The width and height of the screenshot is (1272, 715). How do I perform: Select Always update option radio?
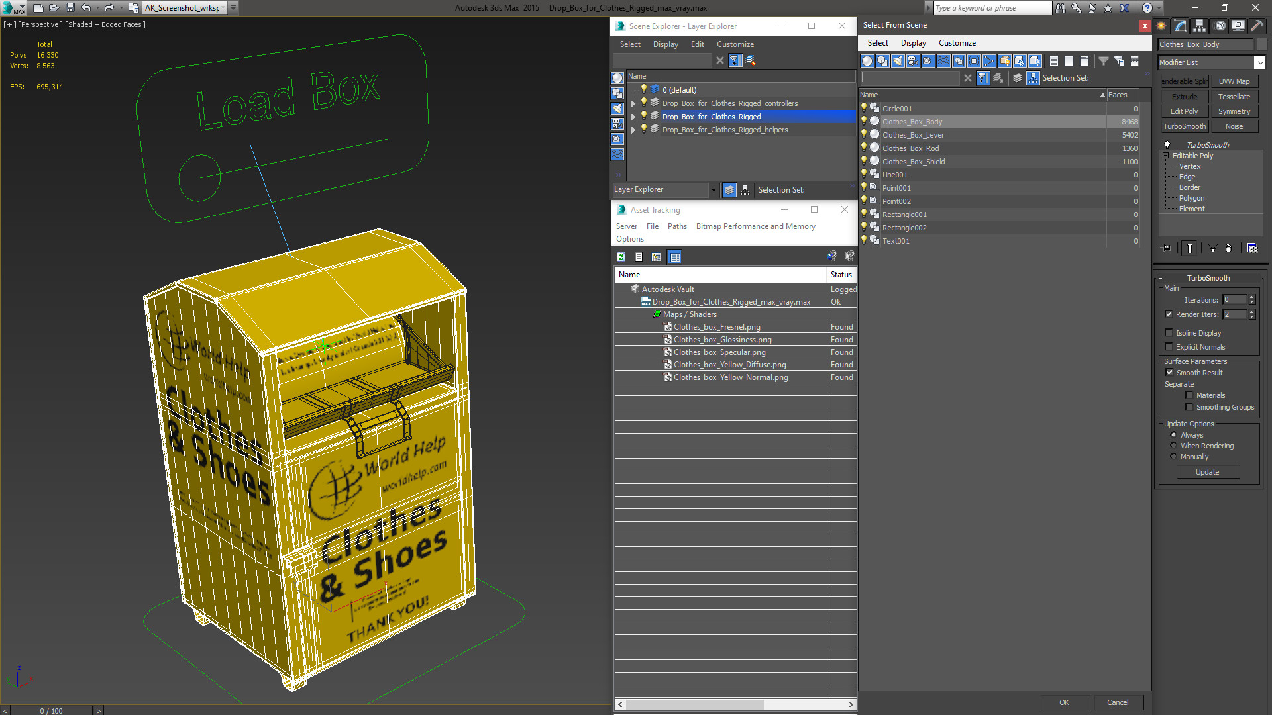click(x=1173, y=435)
